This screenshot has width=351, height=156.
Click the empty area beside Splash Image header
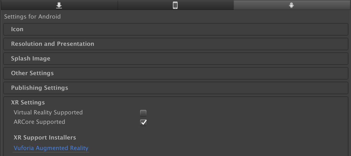click(199, 59)
